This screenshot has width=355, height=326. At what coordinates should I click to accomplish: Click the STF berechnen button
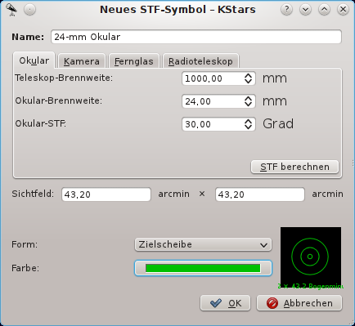coord(294,167)
